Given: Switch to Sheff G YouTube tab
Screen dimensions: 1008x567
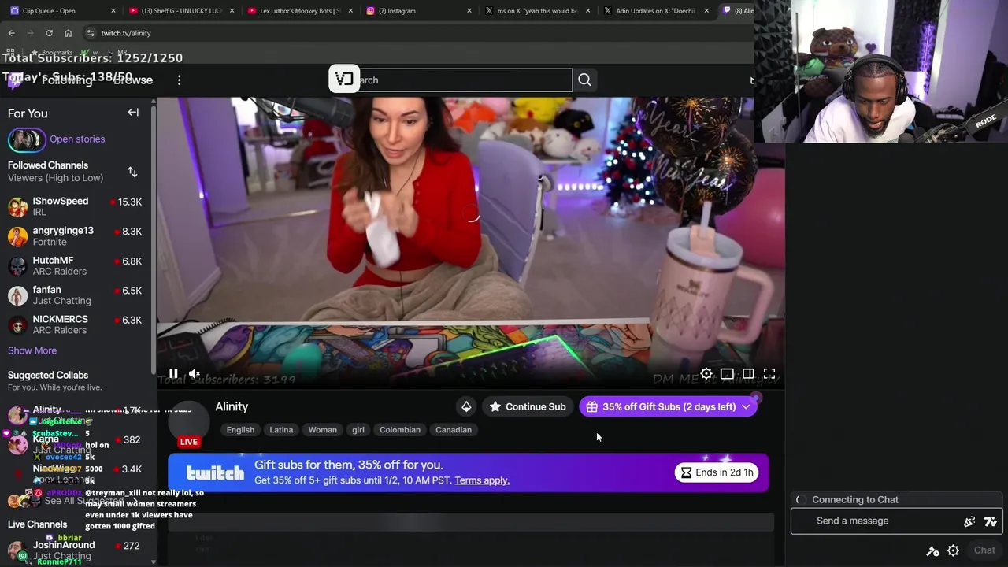Looking at the screenshot, I should click(x=180, y=11).
